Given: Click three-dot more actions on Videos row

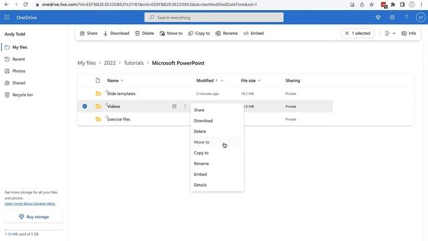Looking at the screenshot, I should pos(185,106).
